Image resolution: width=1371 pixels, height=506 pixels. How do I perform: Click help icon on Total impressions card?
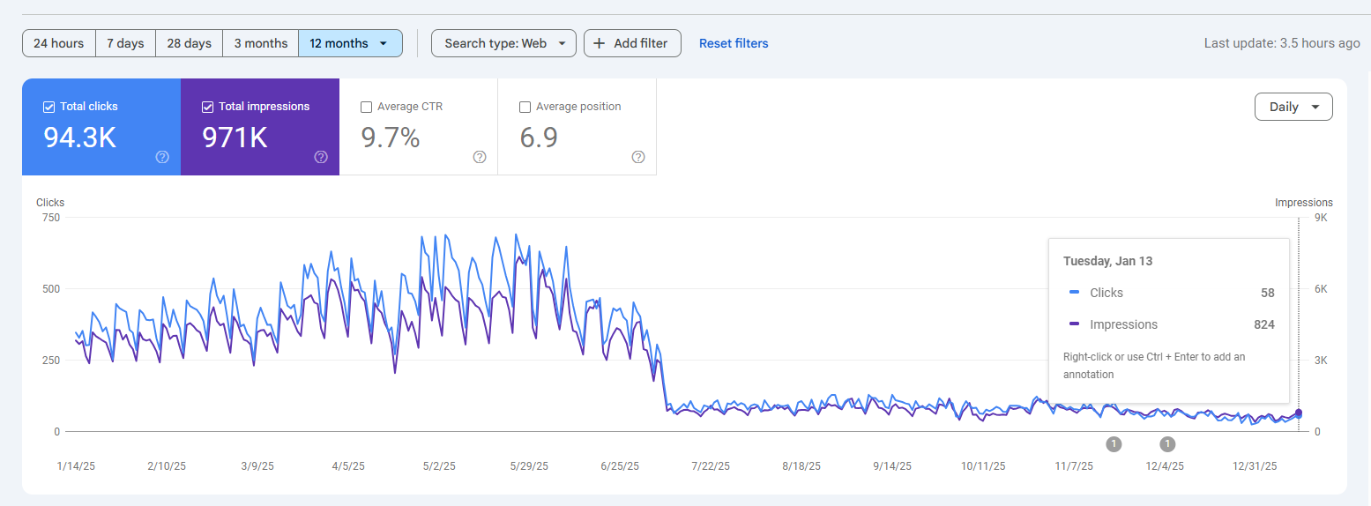click(x=321, y=157)
